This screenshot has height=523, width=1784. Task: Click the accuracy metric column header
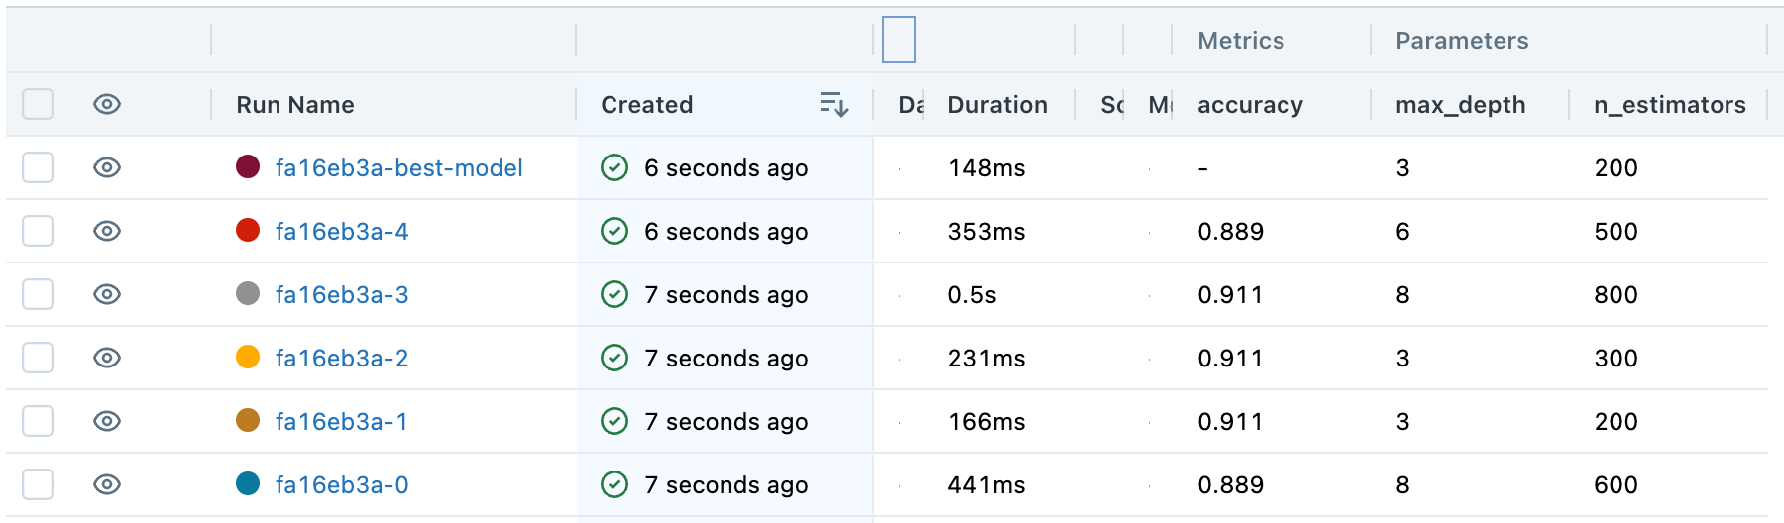(x=1250, y=105)
